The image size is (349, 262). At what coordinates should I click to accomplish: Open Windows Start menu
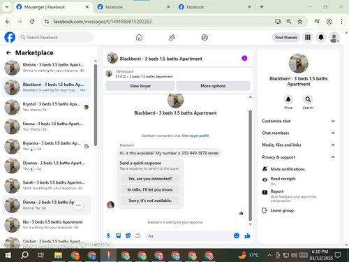(x=8, y=255)
